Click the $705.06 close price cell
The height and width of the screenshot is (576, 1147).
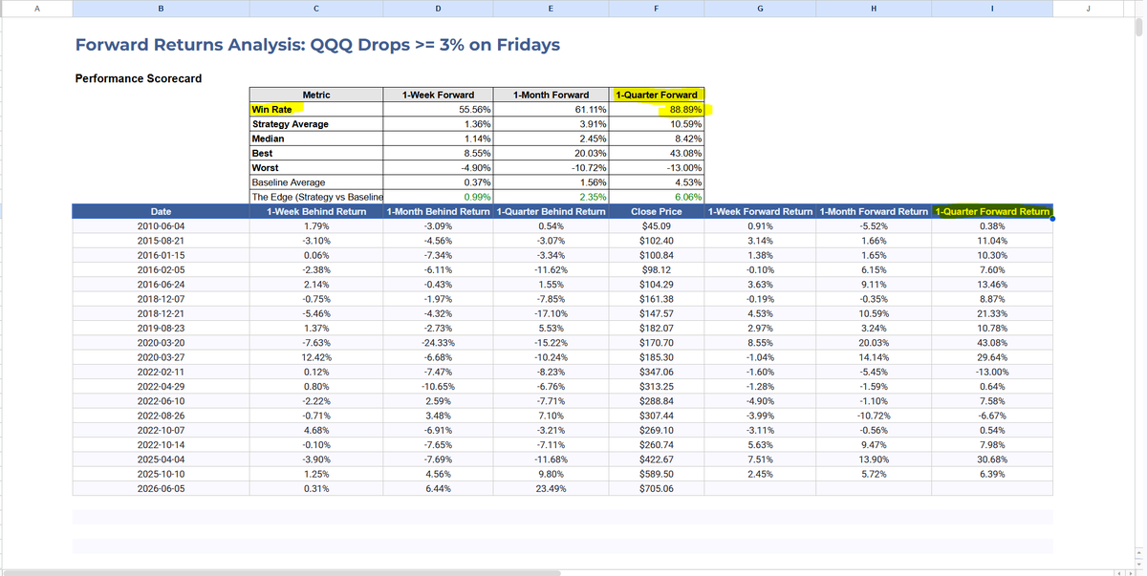click(656, 488)
